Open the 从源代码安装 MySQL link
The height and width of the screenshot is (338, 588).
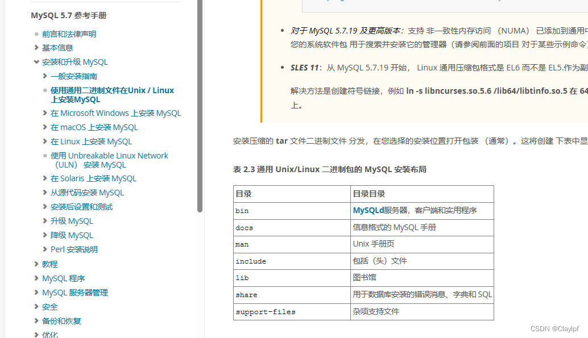87,193
